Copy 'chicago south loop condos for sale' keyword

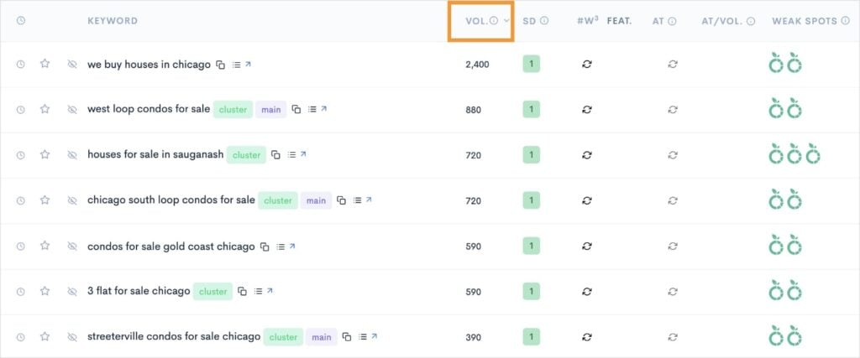click(x=341, y=200)
